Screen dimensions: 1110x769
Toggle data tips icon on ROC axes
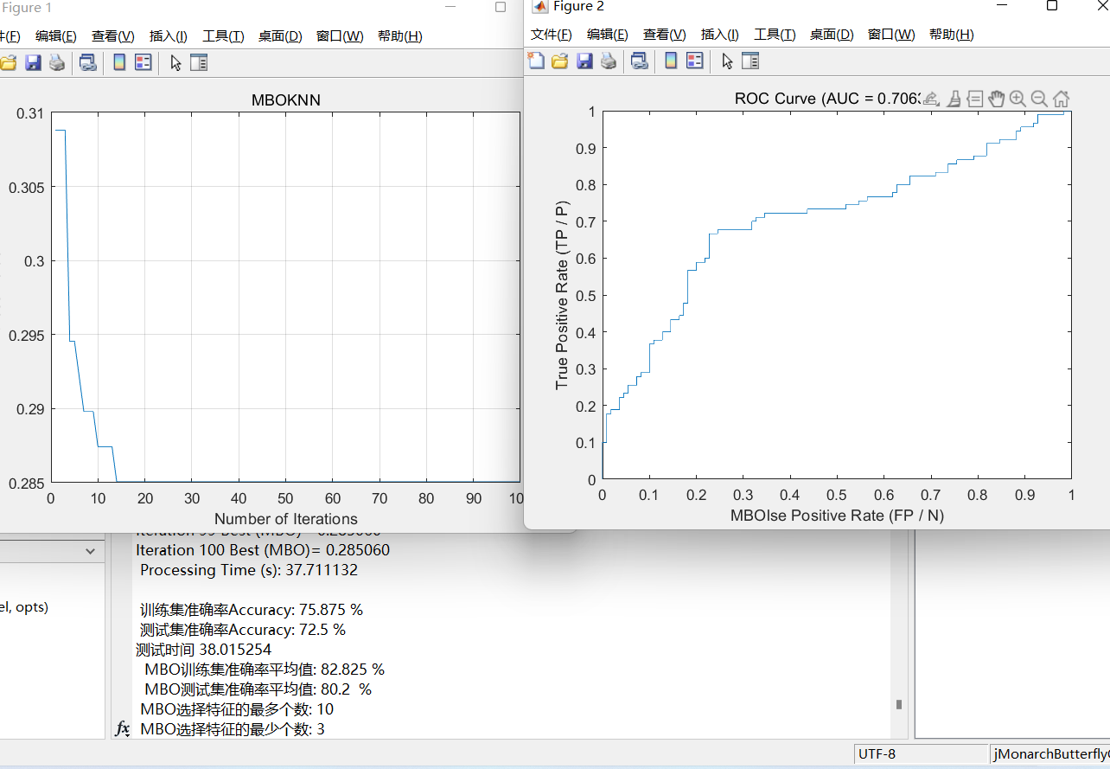click(x=974, y=99)
